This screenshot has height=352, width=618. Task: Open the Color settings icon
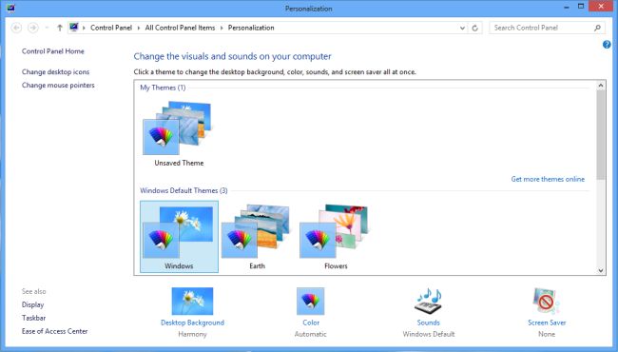coord(311,302)
